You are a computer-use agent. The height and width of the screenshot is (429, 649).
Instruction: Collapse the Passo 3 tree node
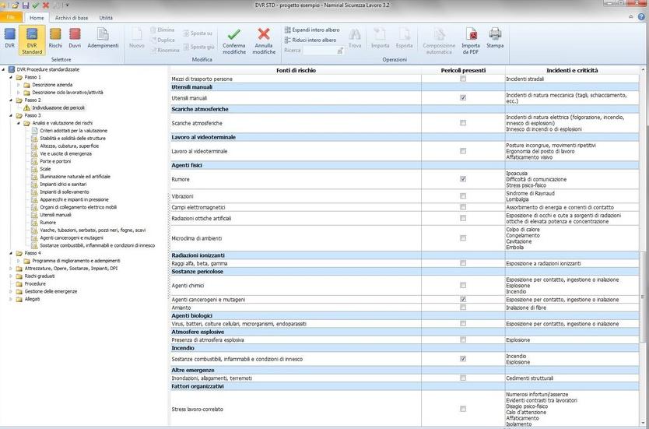(10, 115)
